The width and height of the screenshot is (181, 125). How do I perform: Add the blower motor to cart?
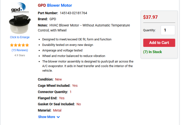pos(159,43)
